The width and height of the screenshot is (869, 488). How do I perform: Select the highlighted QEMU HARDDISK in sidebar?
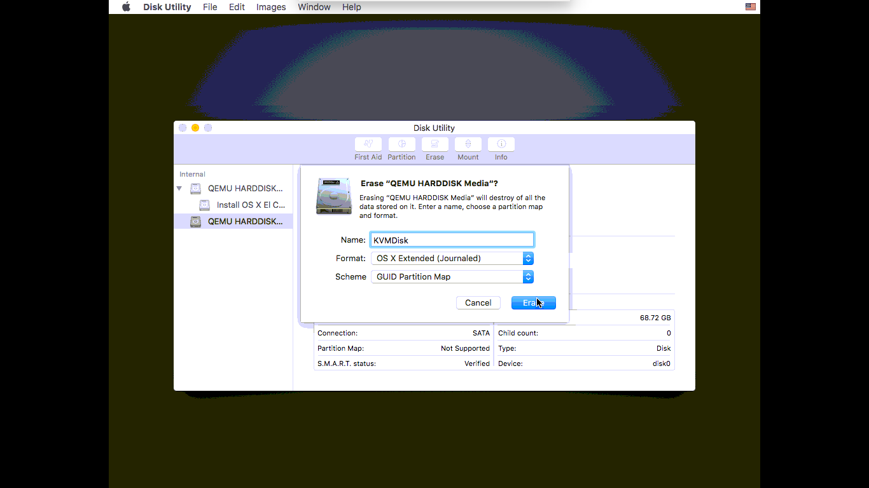[x=245, y=222]
